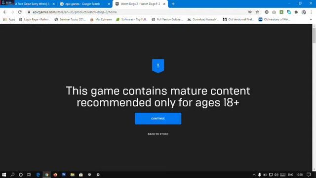Image resolution: width=316 pixels, height=178 pixels.
Task: Open the 'Old Version of Firef...' bookmark
Action: 238,19
